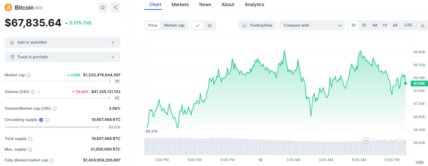Click the $1,424,958,205,897 fully diluted value

(102, 160)
